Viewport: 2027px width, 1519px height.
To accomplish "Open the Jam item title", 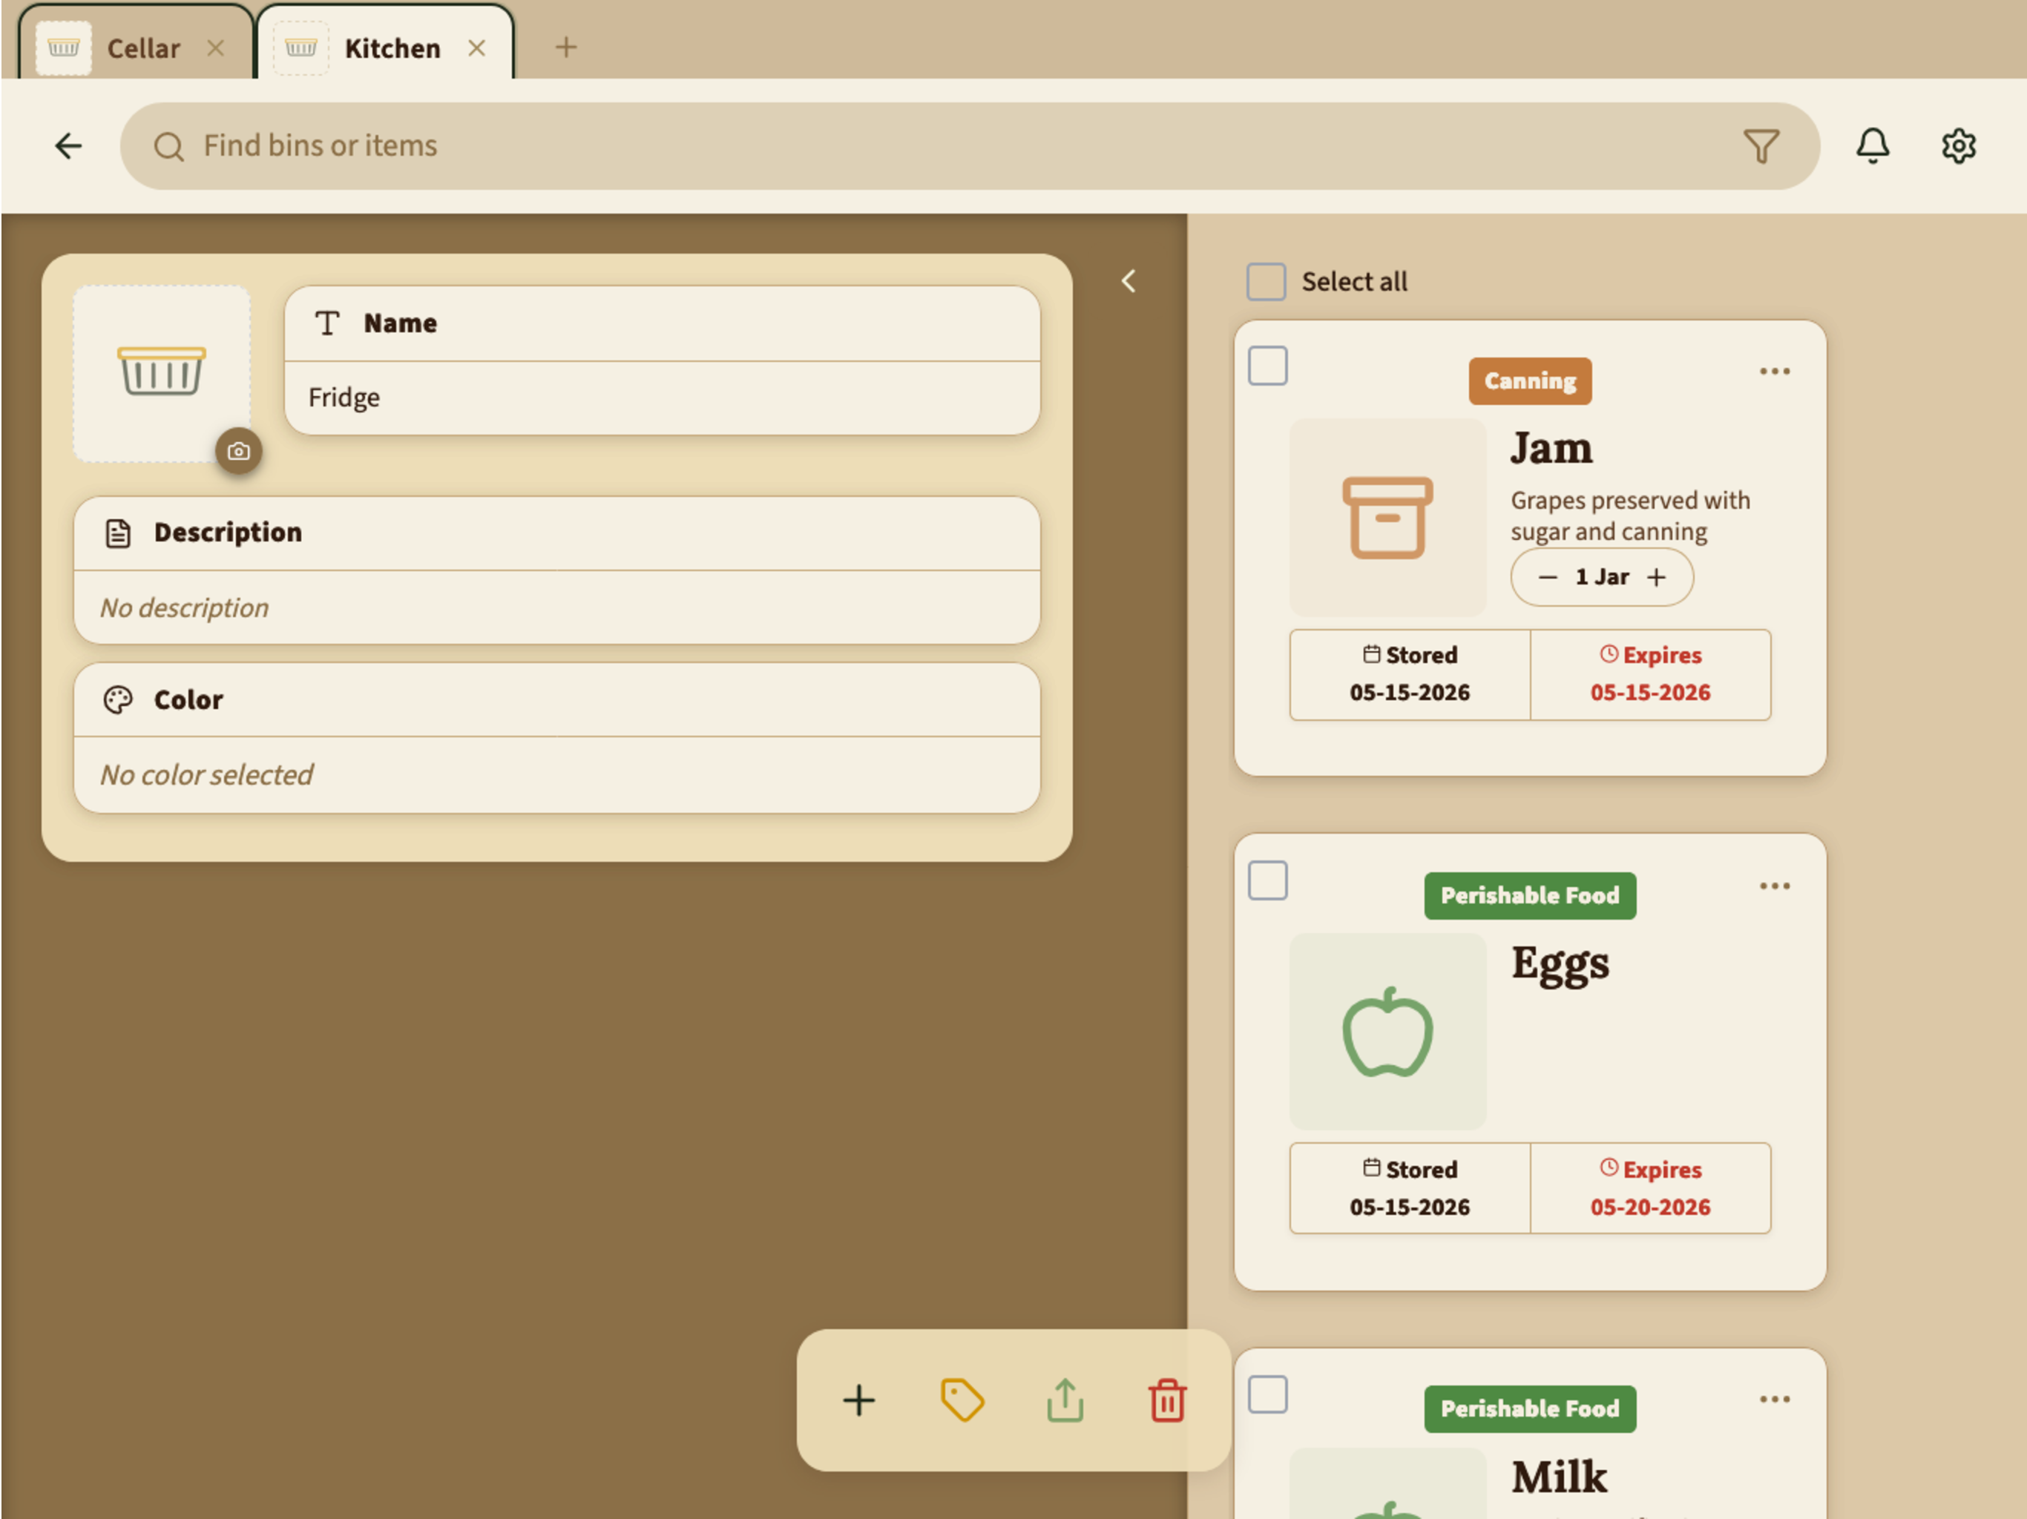I will tap(1551, 448).
